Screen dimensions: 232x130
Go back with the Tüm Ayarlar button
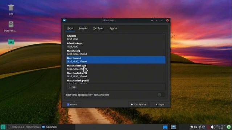click(x=138, y=104)
